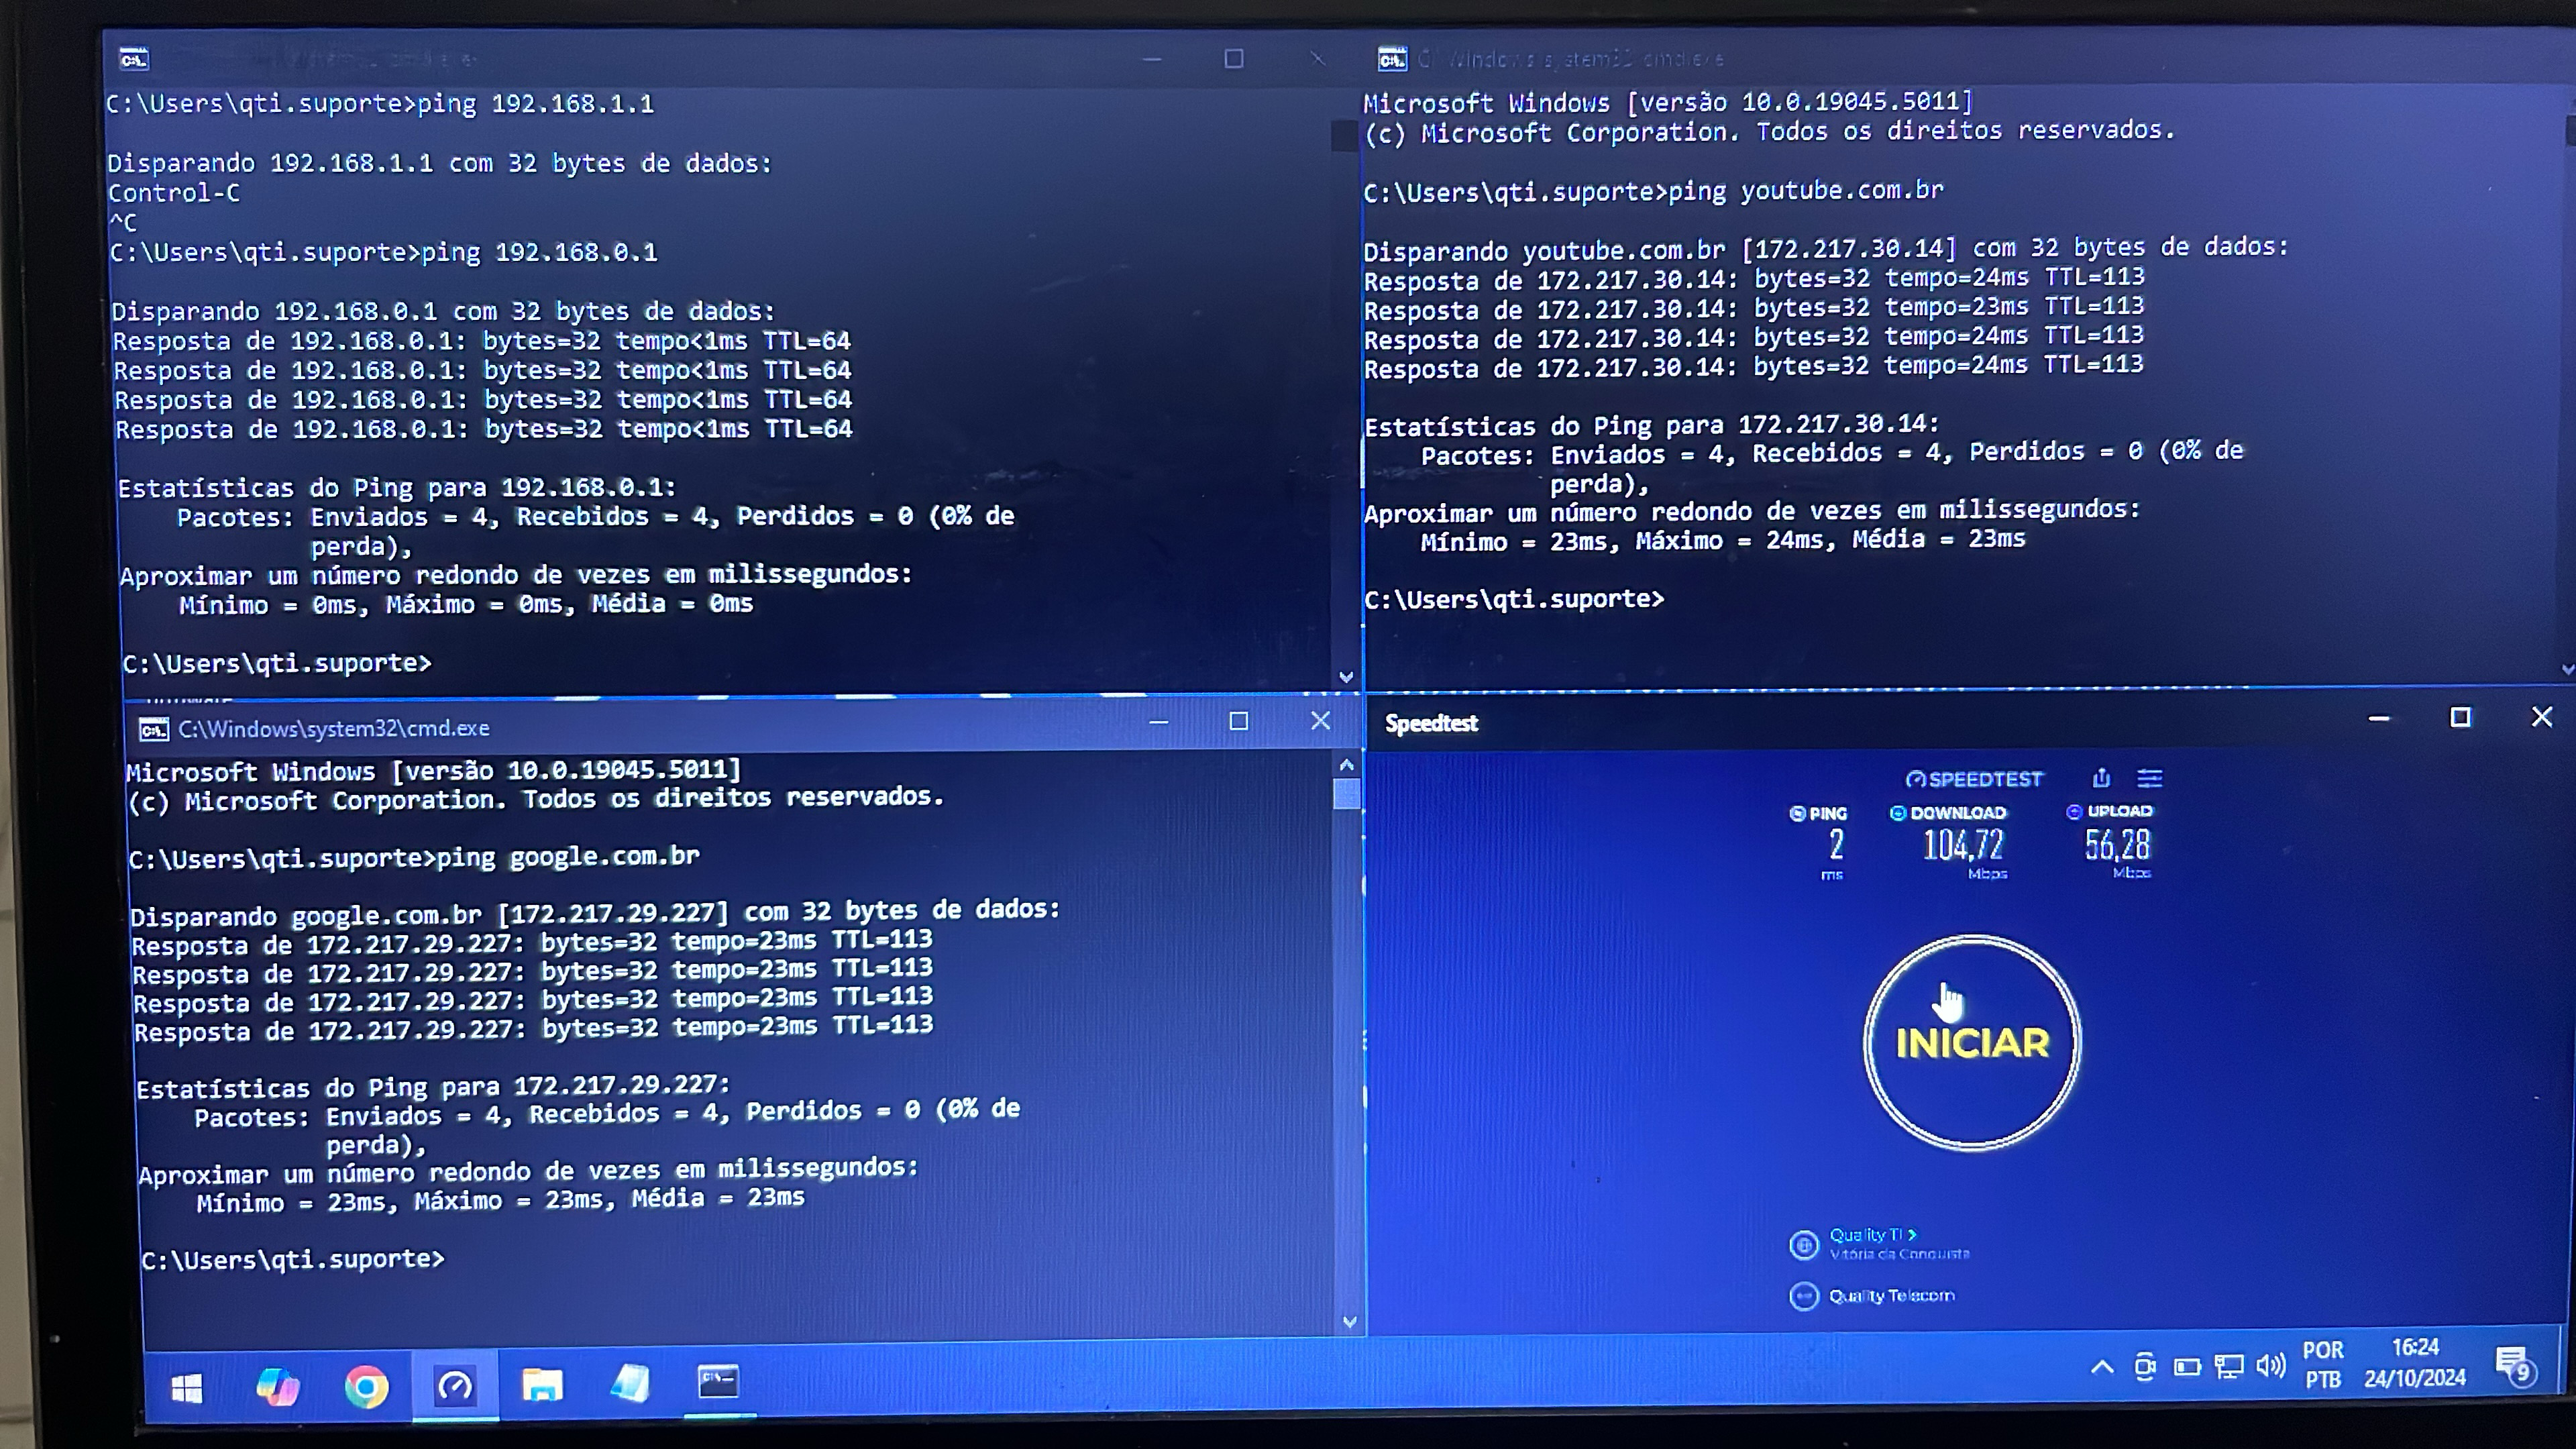Open Google Chrome from the taskbar
2576x1449 pixels.
(366, 1387)
